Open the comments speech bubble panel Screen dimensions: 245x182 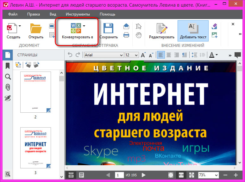[238, 55]
